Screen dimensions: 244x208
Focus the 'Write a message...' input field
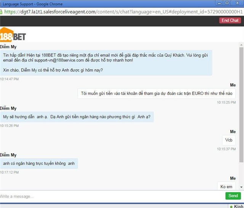click(x=111, y=196)
